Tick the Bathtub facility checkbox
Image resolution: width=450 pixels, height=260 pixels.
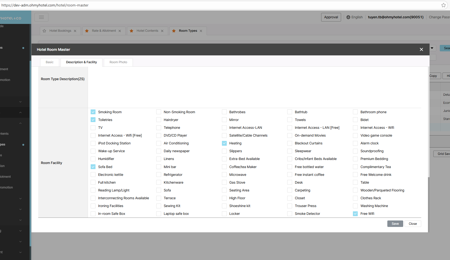click(290, 112)
